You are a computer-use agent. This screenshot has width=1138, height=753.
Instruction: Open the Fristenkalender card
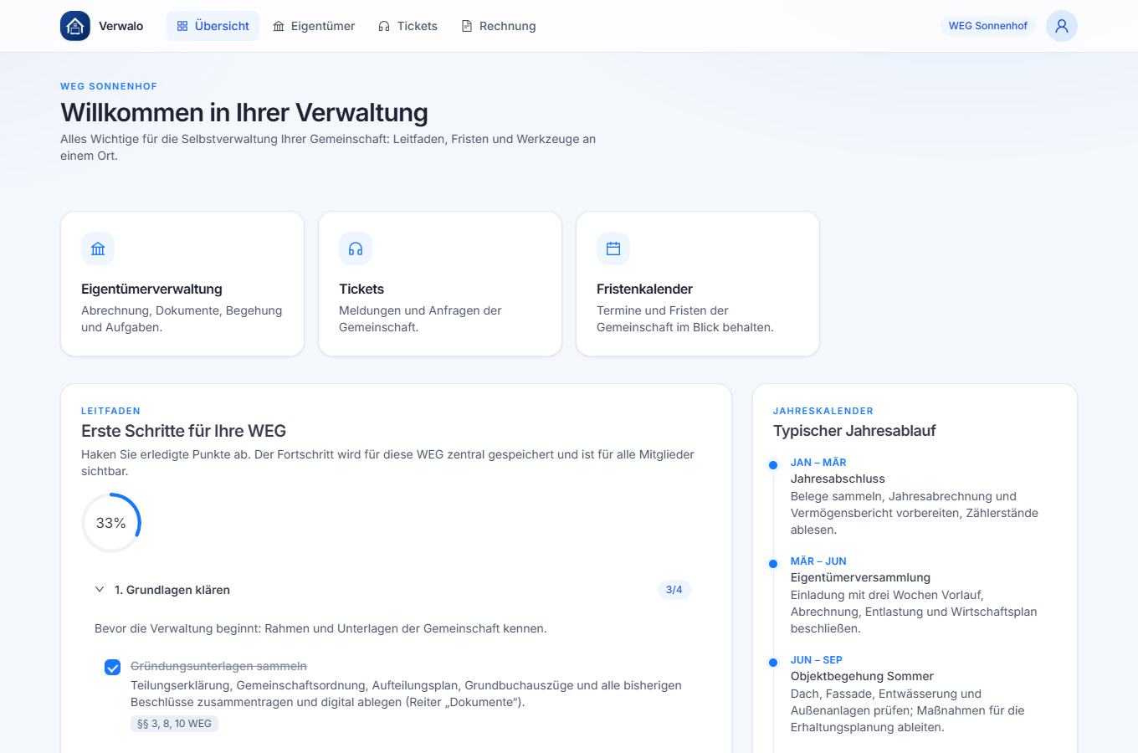pyautogui.click(x=698, y=284)
